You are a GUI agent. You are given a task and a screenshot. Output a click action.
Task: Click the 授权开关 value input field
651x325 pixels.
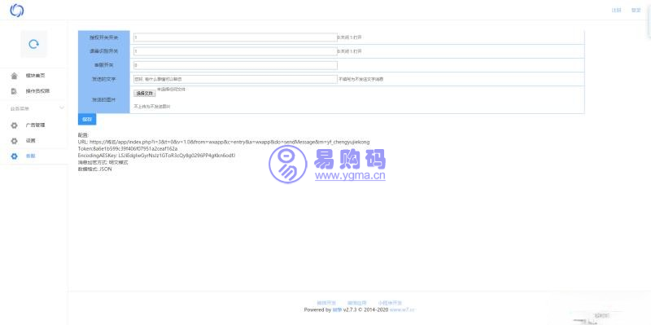(235, 37)
